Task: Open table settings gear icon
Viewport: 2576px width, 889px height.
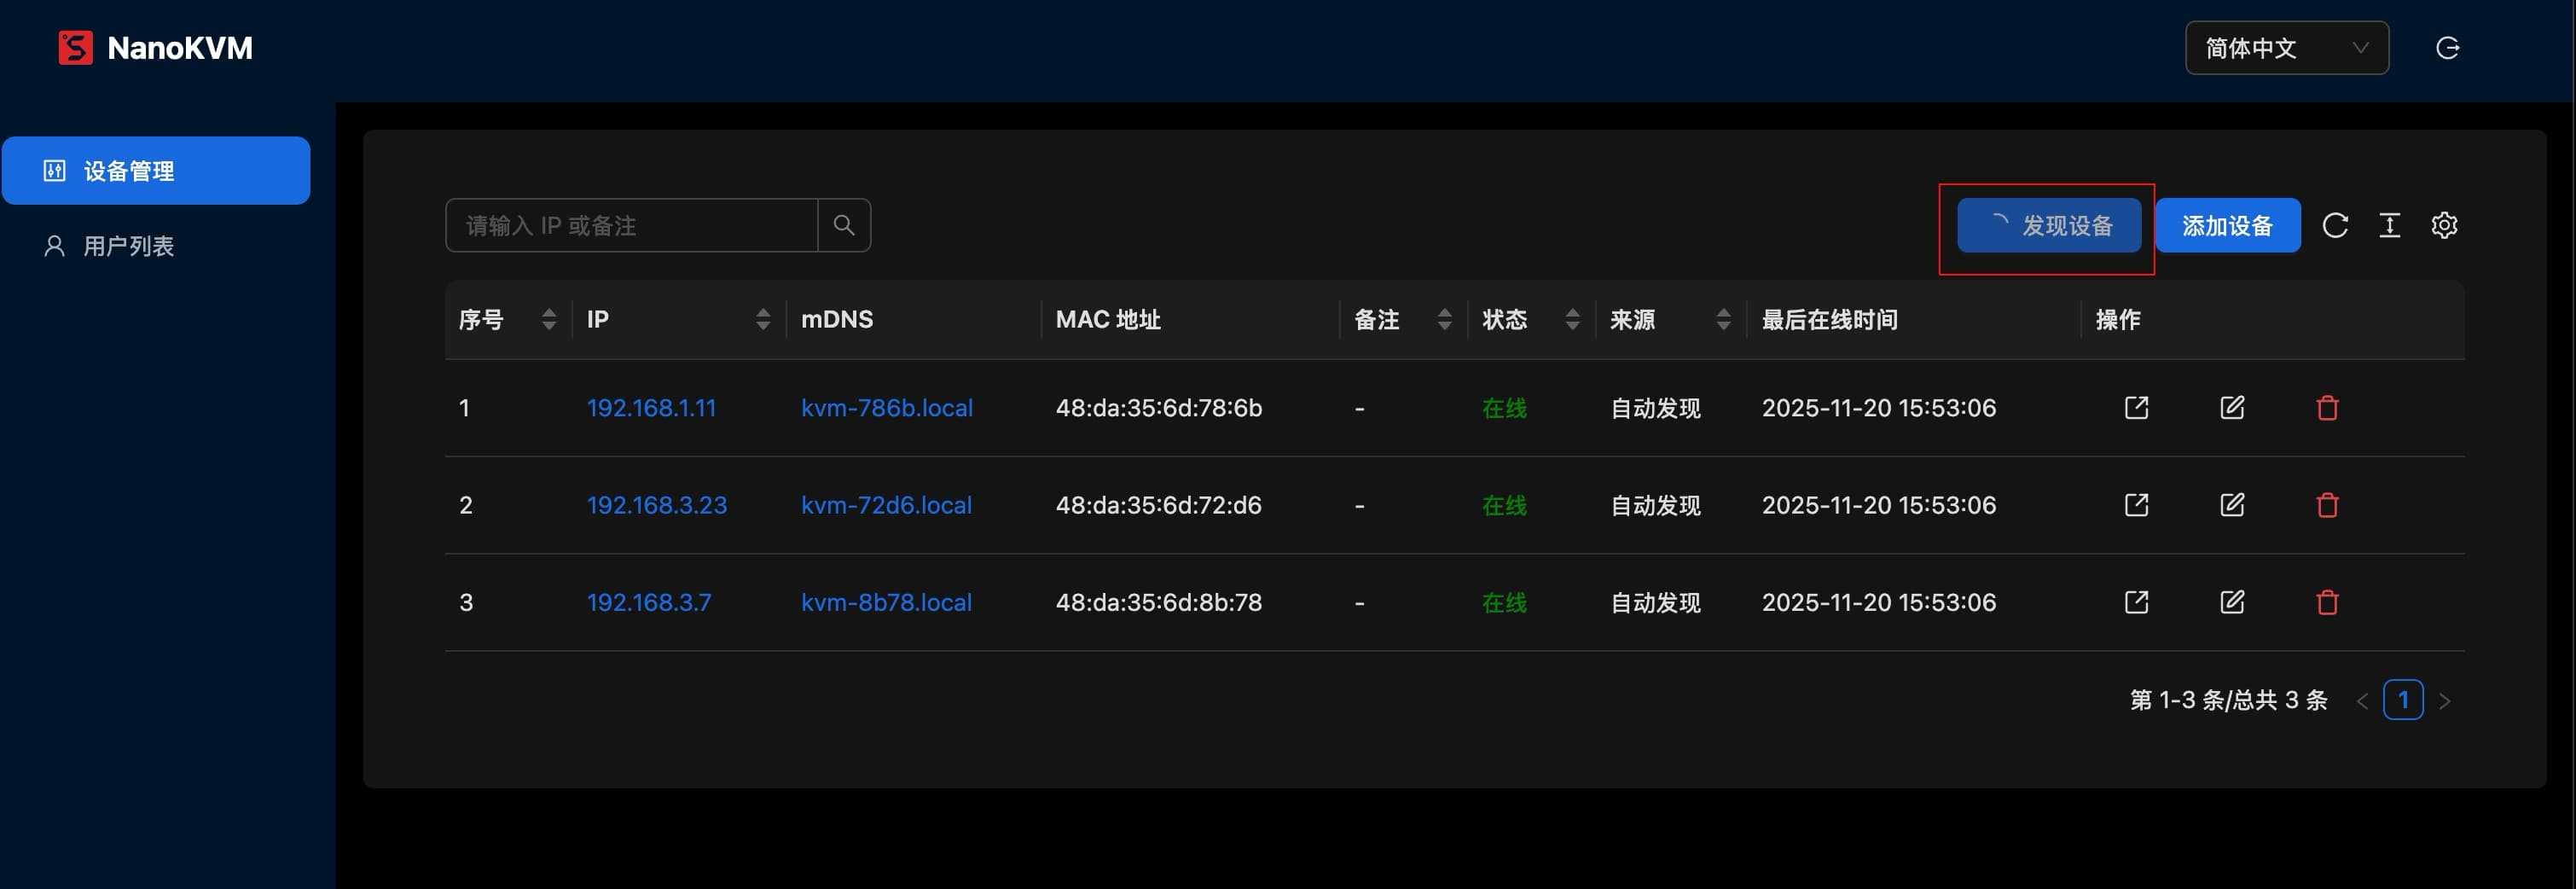Action: click(x=2444, y=226)
